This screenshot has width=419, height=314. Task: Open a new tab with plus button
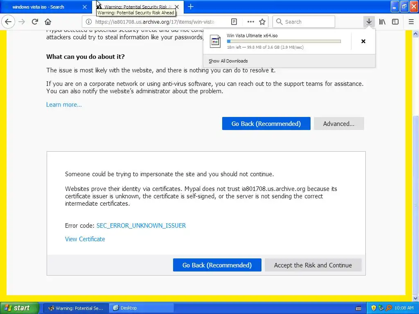(x=191, y=7)
